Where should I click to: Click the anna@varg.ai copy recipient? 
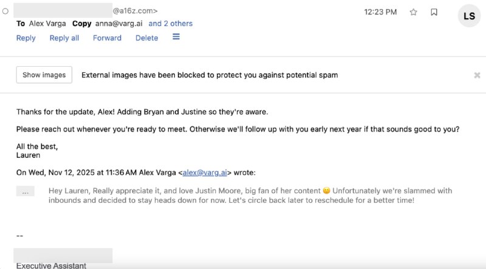pyautogui.click(x=120, y=24)
